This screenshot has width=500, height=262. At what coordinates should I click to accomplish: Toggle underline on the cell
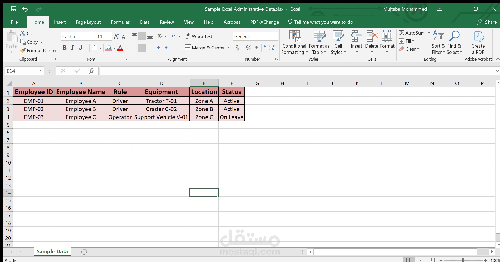click(x=80, y=48)
